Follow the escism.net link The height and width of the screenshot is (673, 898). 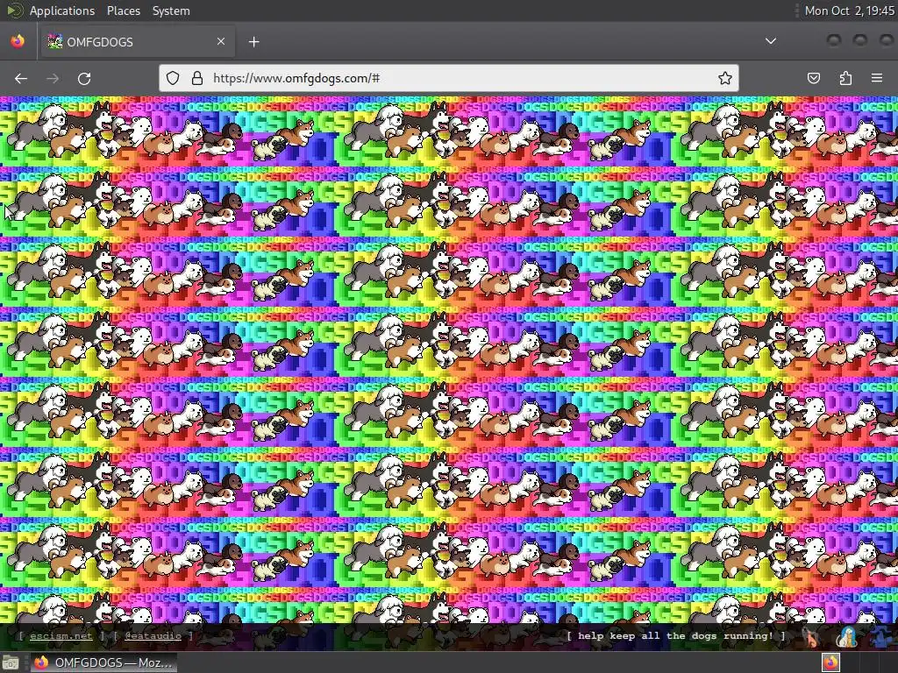[61, 636]
